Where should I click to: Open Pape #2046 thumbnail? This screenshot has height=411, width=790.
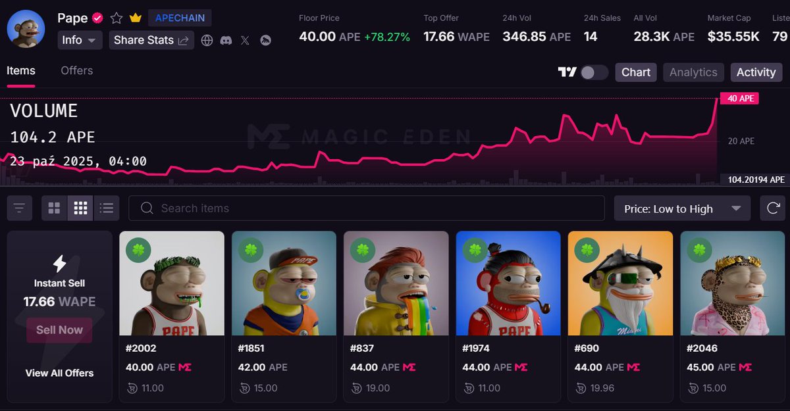coord(733,283)
